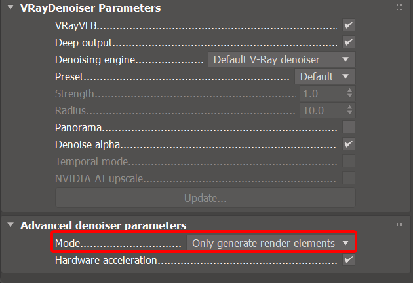
Task: Click the VRayDenoiser Parameters rollout grip icon
Action: pyautogui.click(x=400, y=7)
